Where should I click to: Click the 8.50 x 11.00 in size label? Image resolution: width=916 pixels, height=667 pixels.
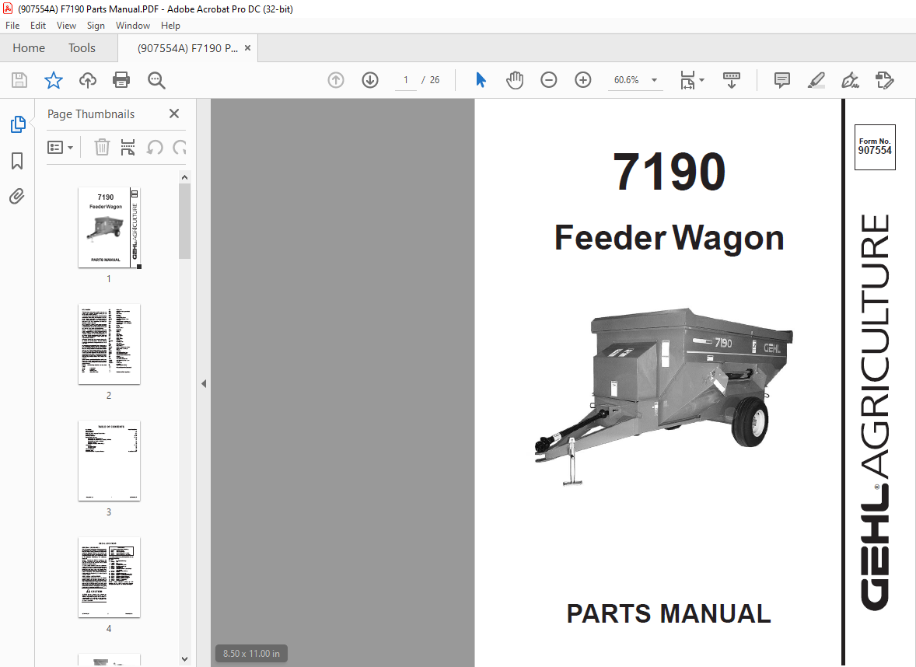251,654
